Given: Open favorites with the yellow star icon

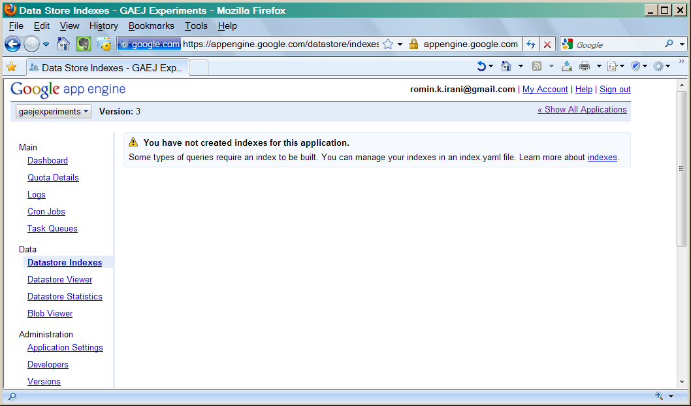Looking at the screenshot, I should click(x=12, y=67).
